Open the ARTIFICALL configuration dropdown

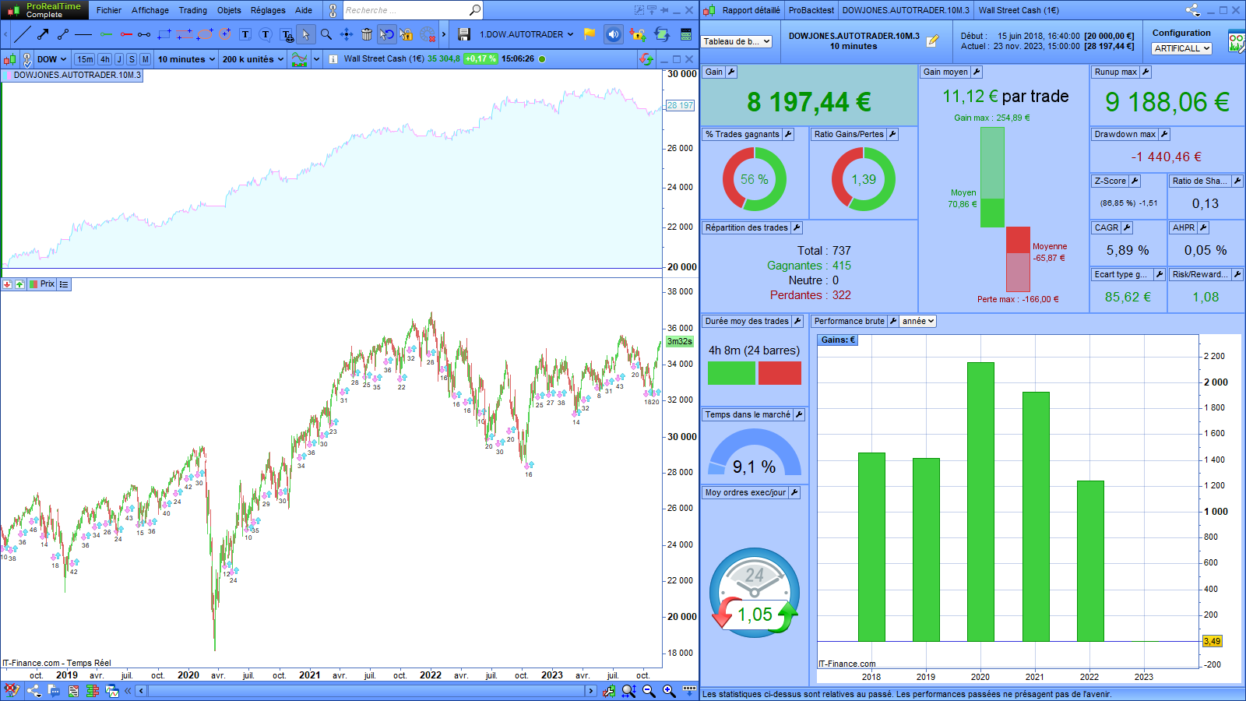pyautogui.click(x=1182, y=48)
